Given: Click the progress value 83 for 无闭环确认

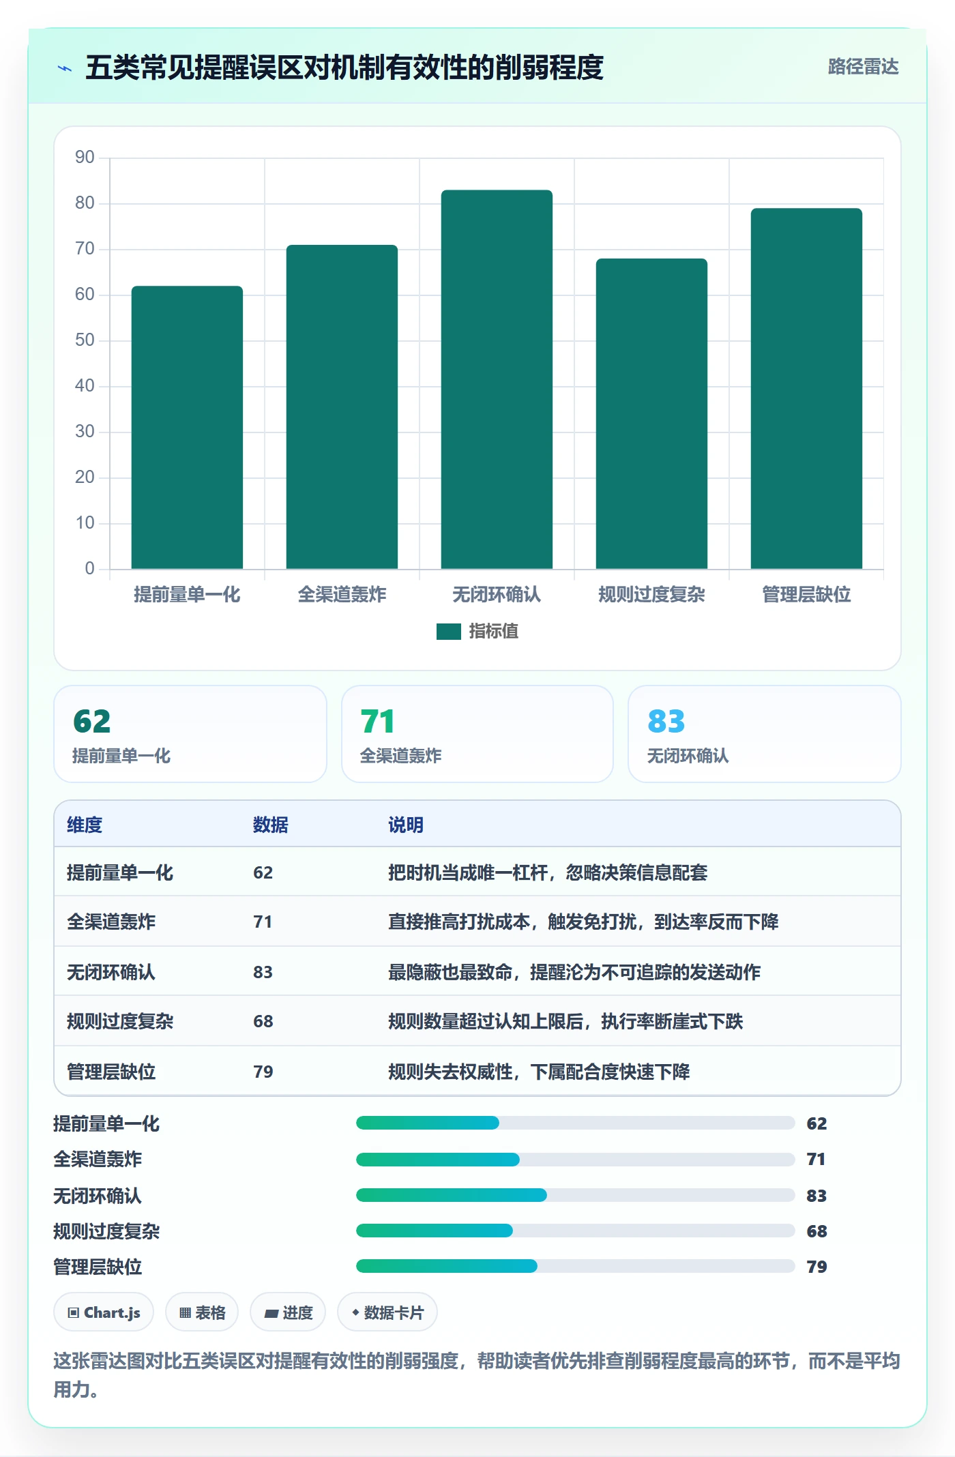Looking at the screenshot, I should tap(817, 1196).
